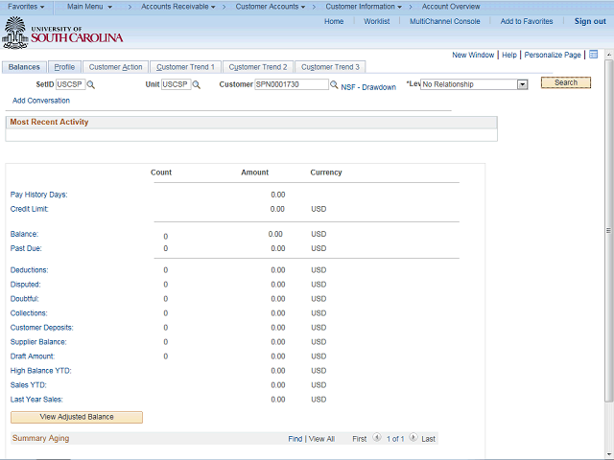This screenshot has height=460, width=614.
Task: Click the Most Recent Activity header
Action: [49, 122]
